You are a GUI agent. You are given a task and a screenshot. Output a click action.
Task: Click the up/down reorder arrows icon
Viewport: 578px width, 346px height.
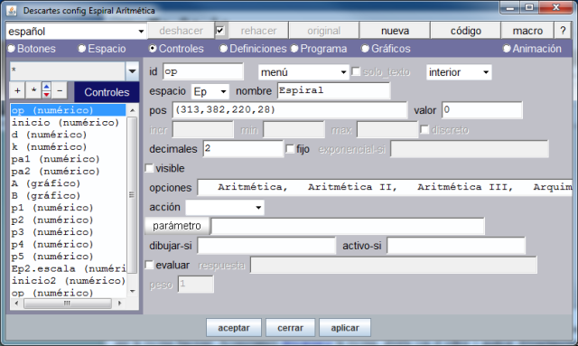click(46, 90)
